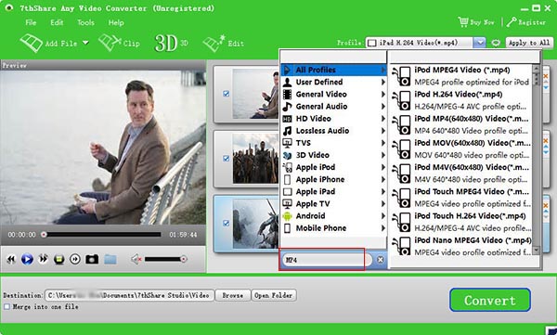Image resolution: width=557 pixels, height=335 pixels.
Task: Open the Edit menu
Action: 57,22
